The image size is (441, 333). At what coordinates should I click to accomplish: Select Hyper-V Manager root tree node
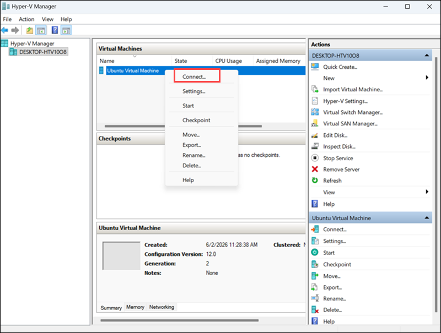click(x=32, y=43)
